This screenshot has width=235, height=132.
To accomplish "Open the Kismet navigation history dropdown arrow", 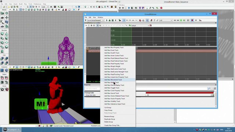I will tap(126, 8).
